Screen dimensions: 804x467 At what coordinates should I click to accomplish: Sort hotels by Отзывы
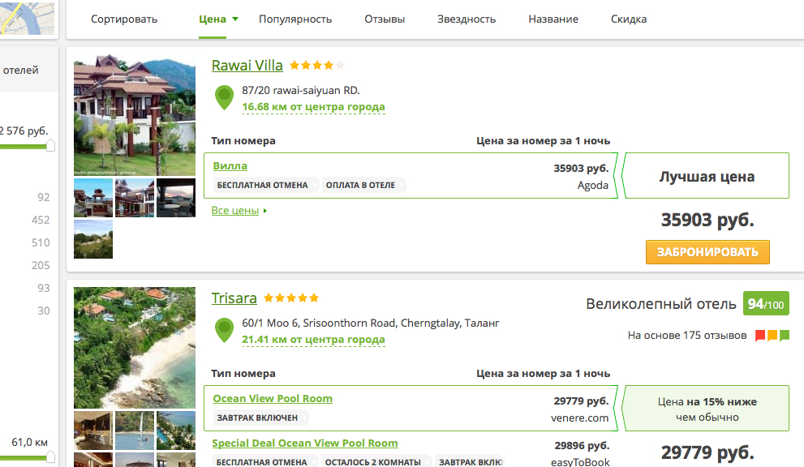tap(385, 19)
